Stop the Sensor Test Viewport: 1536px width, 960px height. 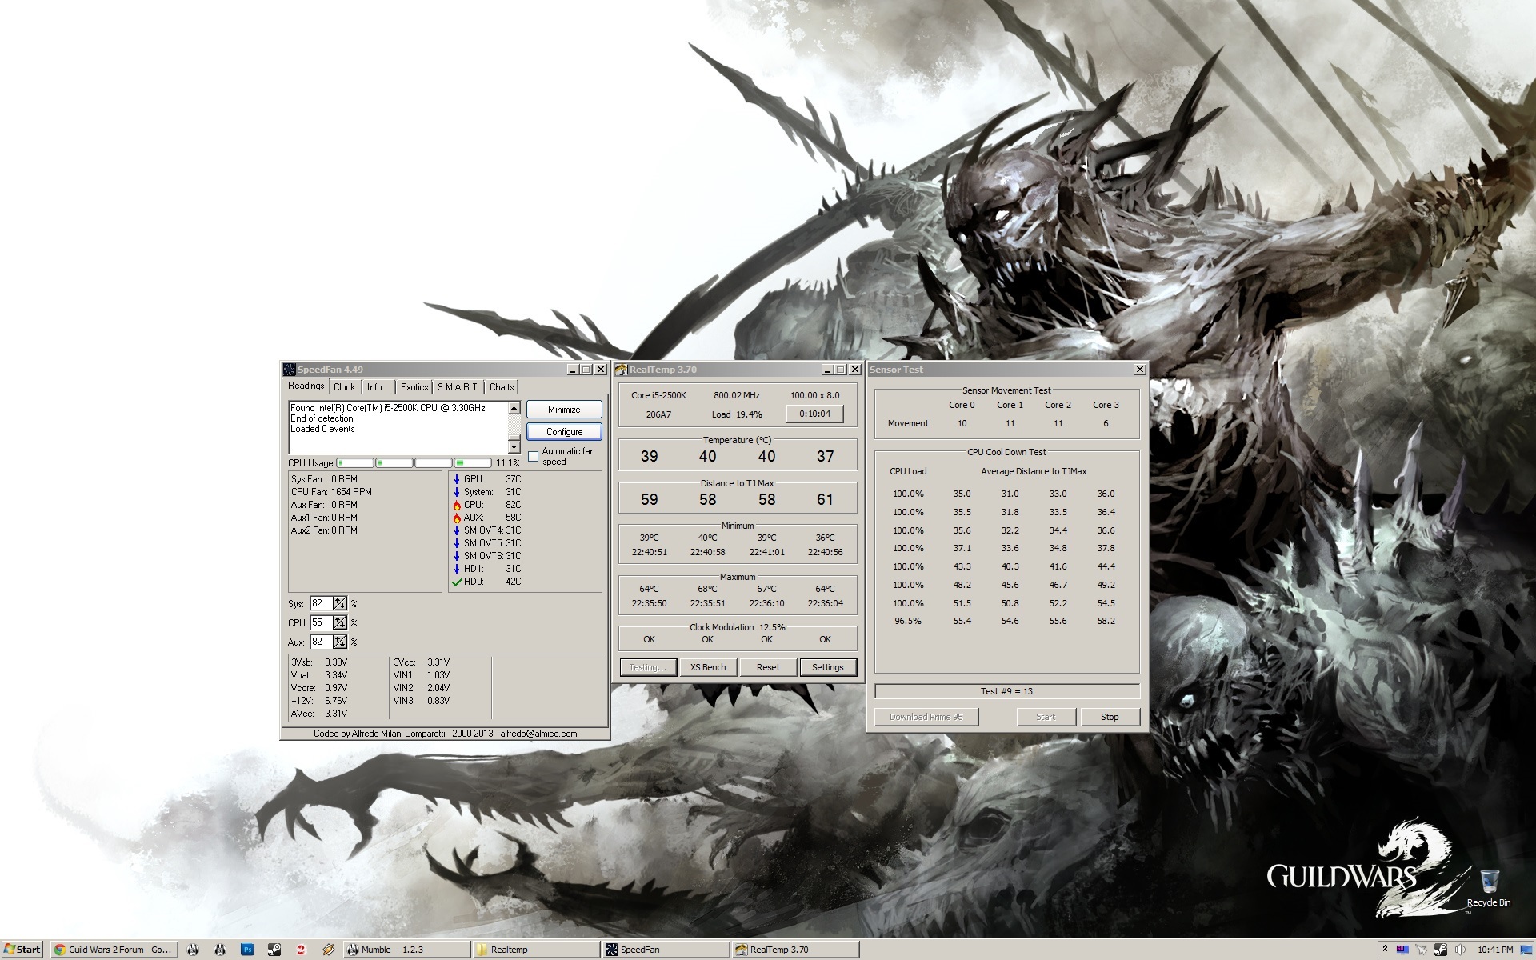pyautogui.click(x=1110, y=717)
